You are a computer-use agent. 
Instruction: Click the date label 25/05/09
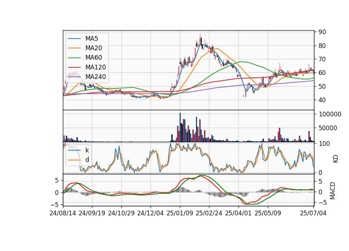tap(268, 213)
